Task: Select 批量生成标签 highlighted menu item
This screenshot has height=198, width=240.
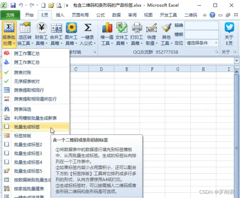Action: (36, 127)
